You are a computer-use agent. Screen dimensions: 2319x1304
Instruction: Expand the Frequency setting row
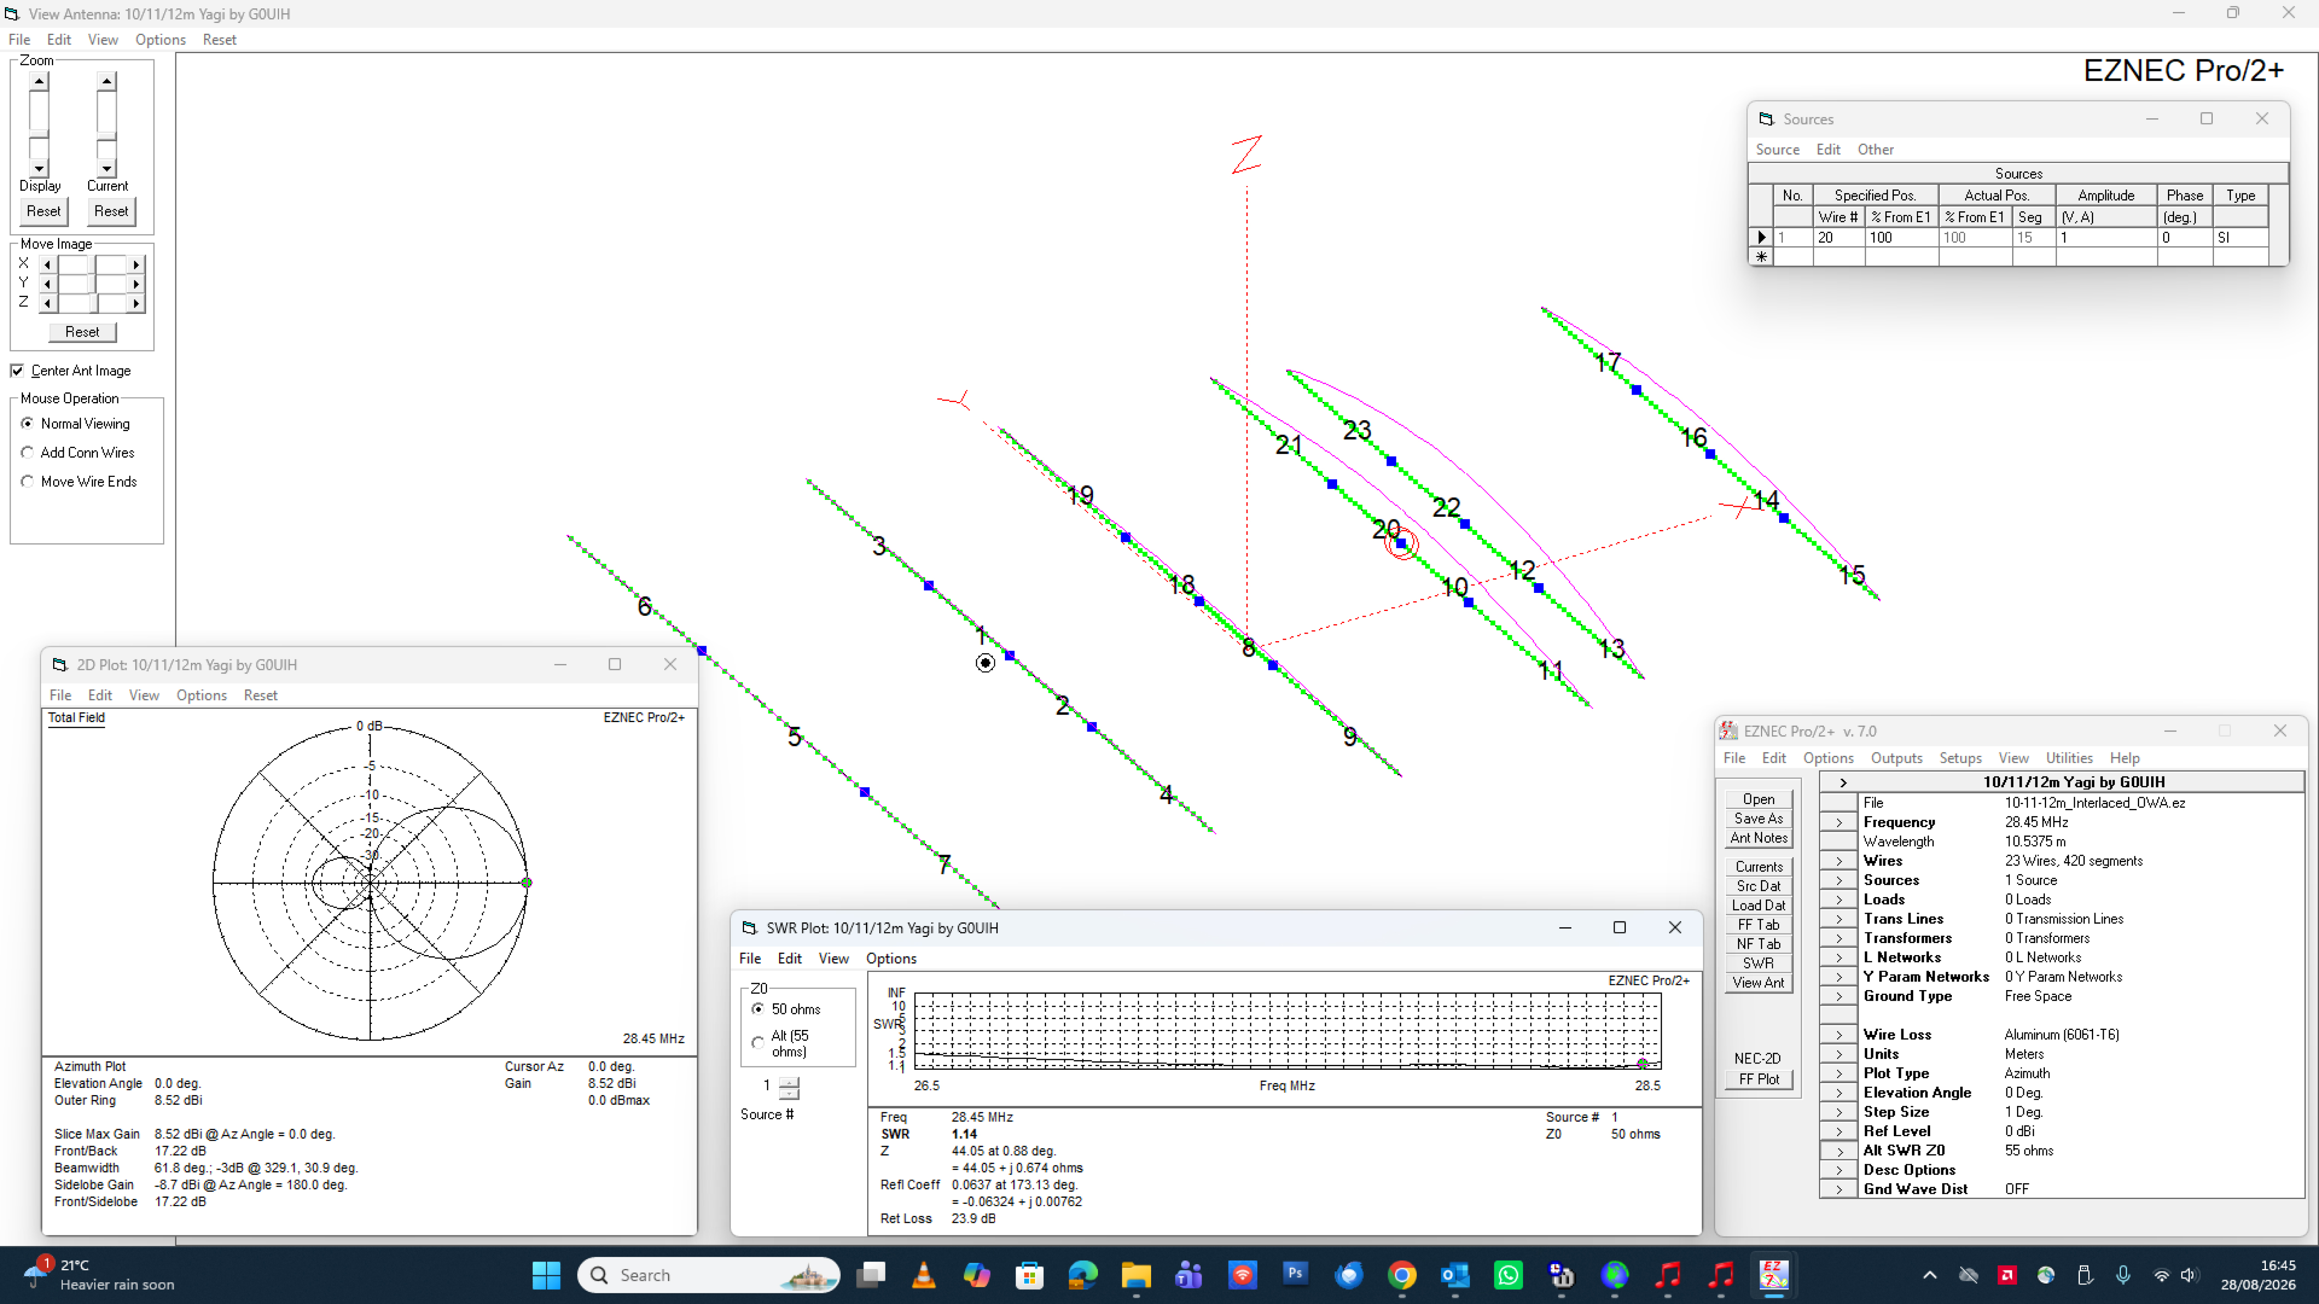(x=1839, y=823)
